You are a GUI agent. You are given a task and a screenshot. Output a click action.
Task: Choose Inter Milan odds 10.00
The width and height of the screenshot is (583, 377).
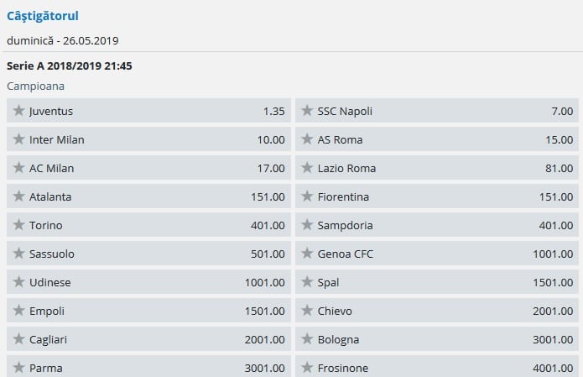coord(270,139)
